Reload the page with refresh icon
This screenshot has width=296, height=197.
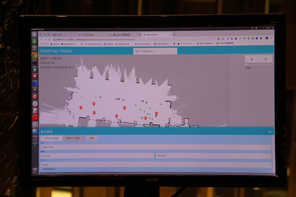pos(50,40)
